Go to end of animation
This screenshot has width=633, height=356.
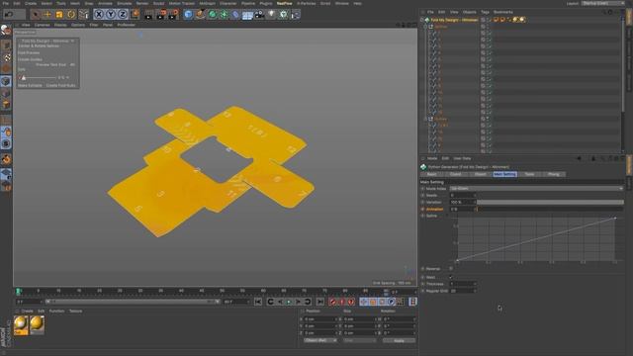pos(320,302)
